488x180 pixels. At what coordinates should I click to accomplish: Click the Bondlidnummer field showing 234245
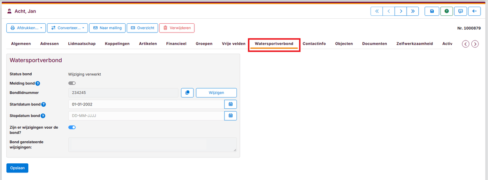[x=123, y=92]
